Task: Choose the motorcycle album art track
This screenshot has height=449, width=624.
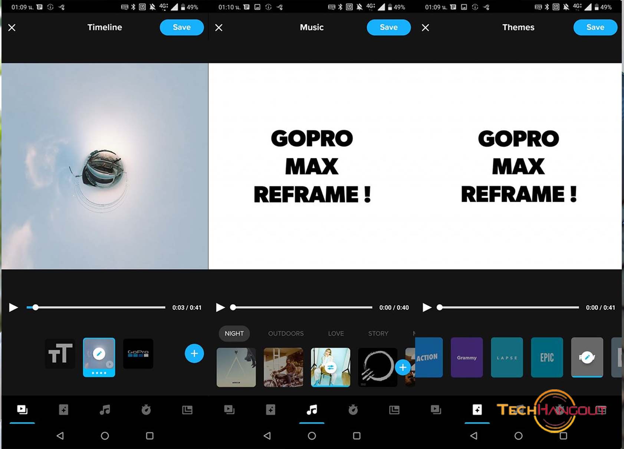Action: (x=283, y=367)
